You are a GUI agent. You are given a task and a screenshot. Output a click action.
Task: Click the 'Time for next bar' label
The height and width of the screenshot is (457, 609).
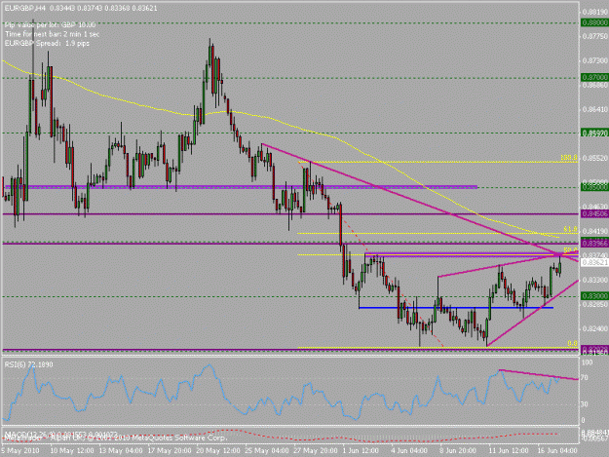52,34
